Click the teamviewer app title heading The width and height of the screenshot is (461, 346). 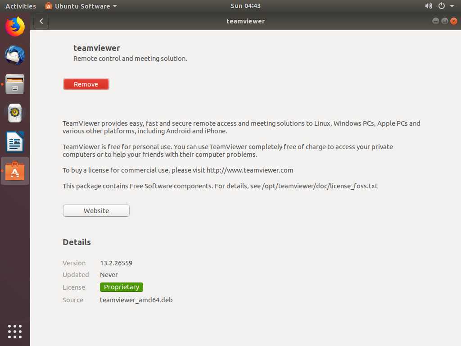(97, 48)
